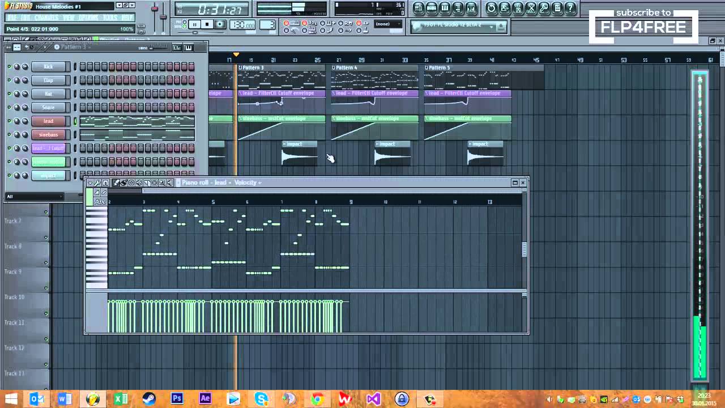Select the piano roll Playback speaker tool
Screen dimensions: 725x408
pos(170,182)
